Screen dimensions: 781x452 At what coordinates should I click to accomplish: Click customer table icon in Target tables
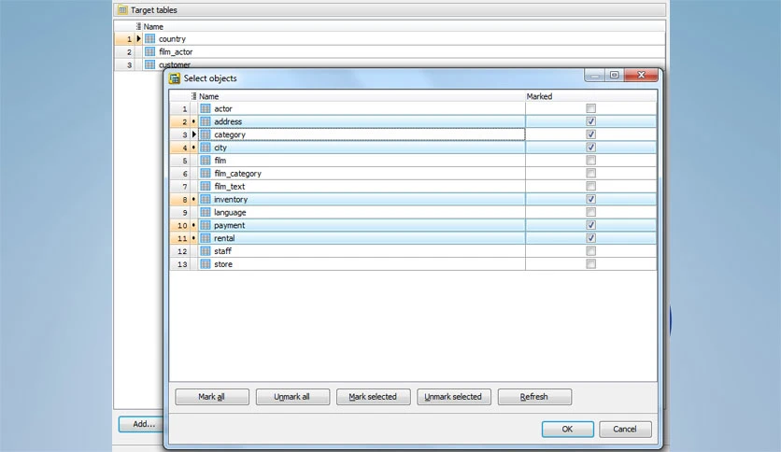click(149, 64)
